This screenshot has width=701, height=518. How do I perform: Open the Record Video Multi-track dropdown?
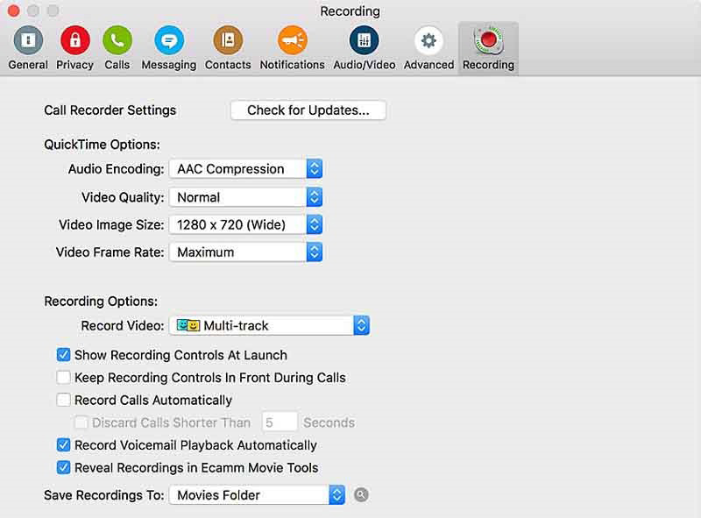tap(269, 326)
